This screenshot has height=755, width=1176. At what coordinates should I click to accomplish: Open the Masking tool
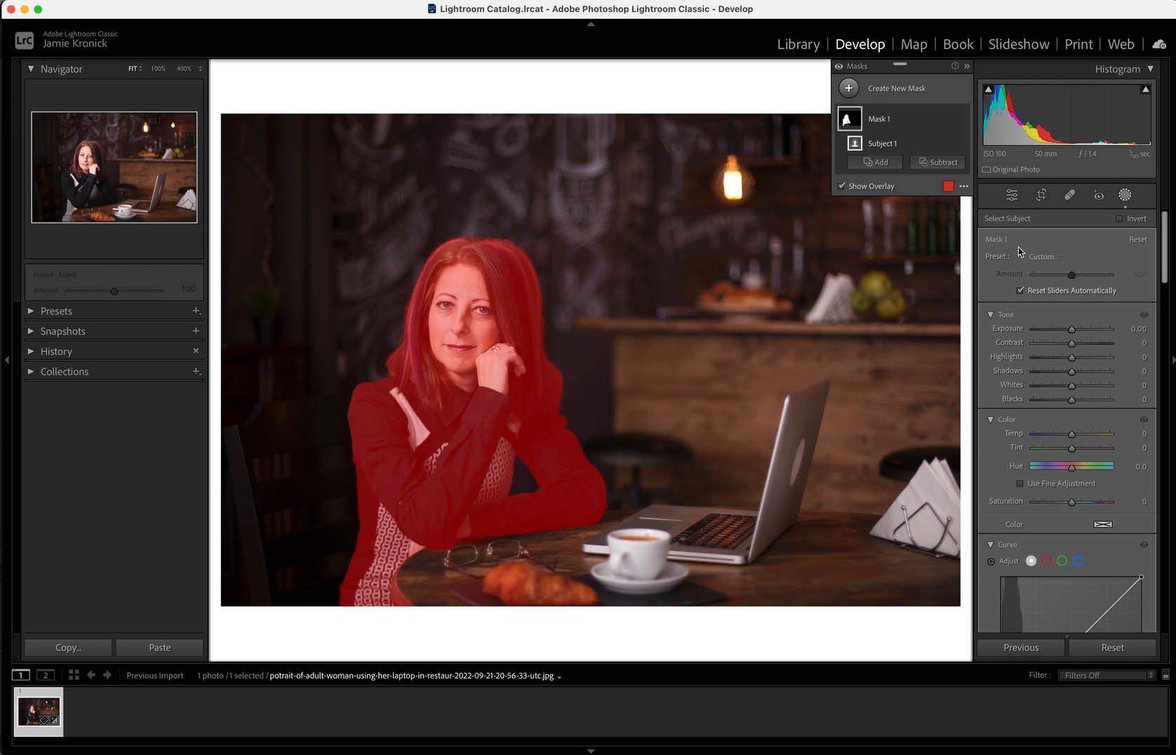coord(1125,195)
